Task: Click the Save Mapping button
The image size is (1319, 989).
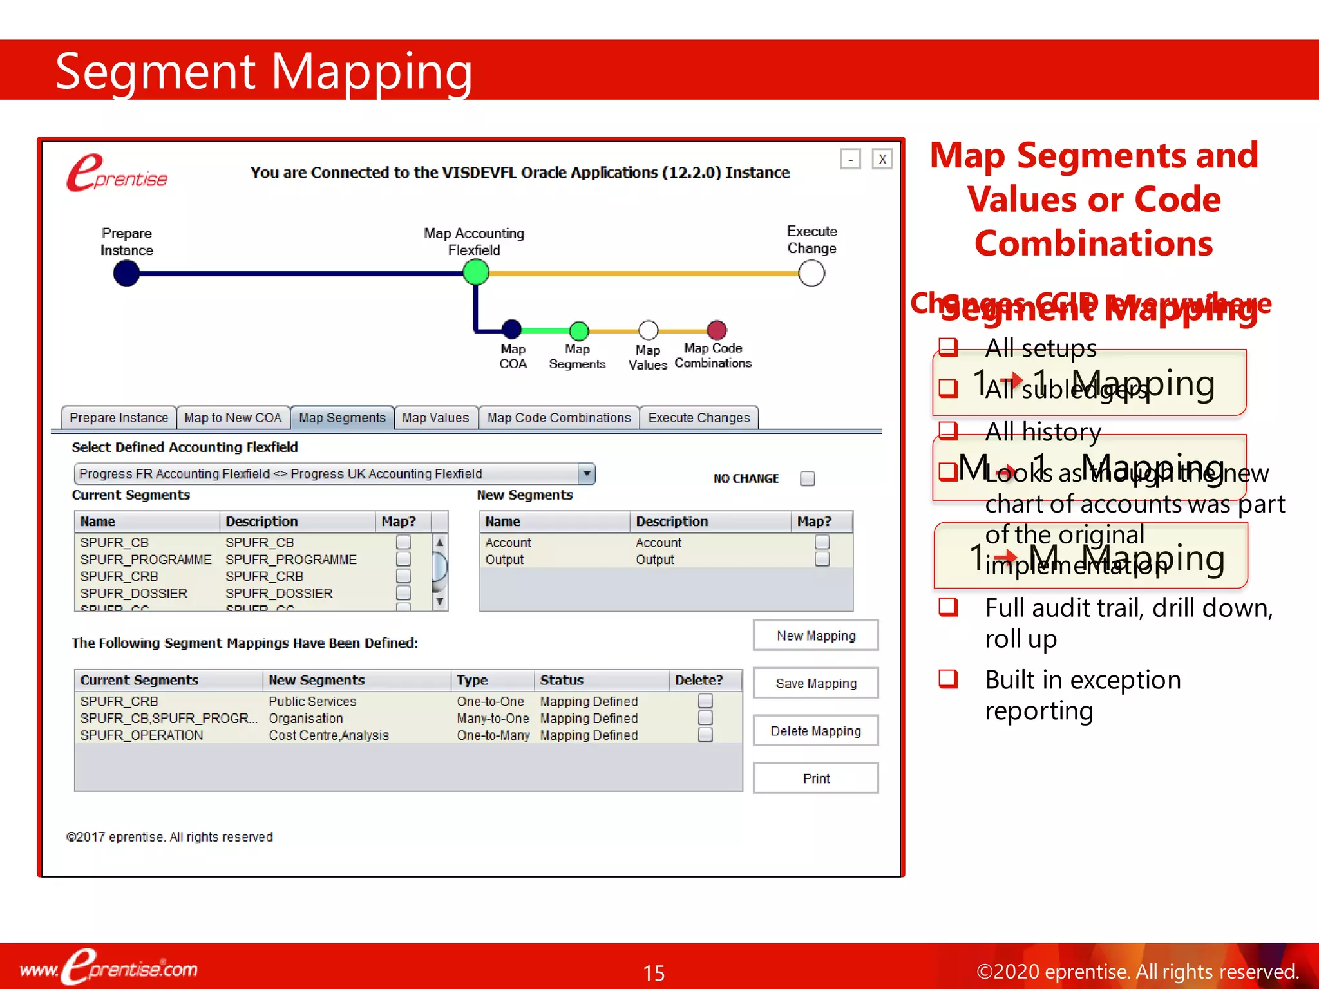Action: click(x=815, y=683)
